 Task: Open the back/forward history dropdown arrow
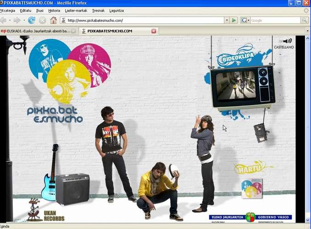(x=24, y=20)
